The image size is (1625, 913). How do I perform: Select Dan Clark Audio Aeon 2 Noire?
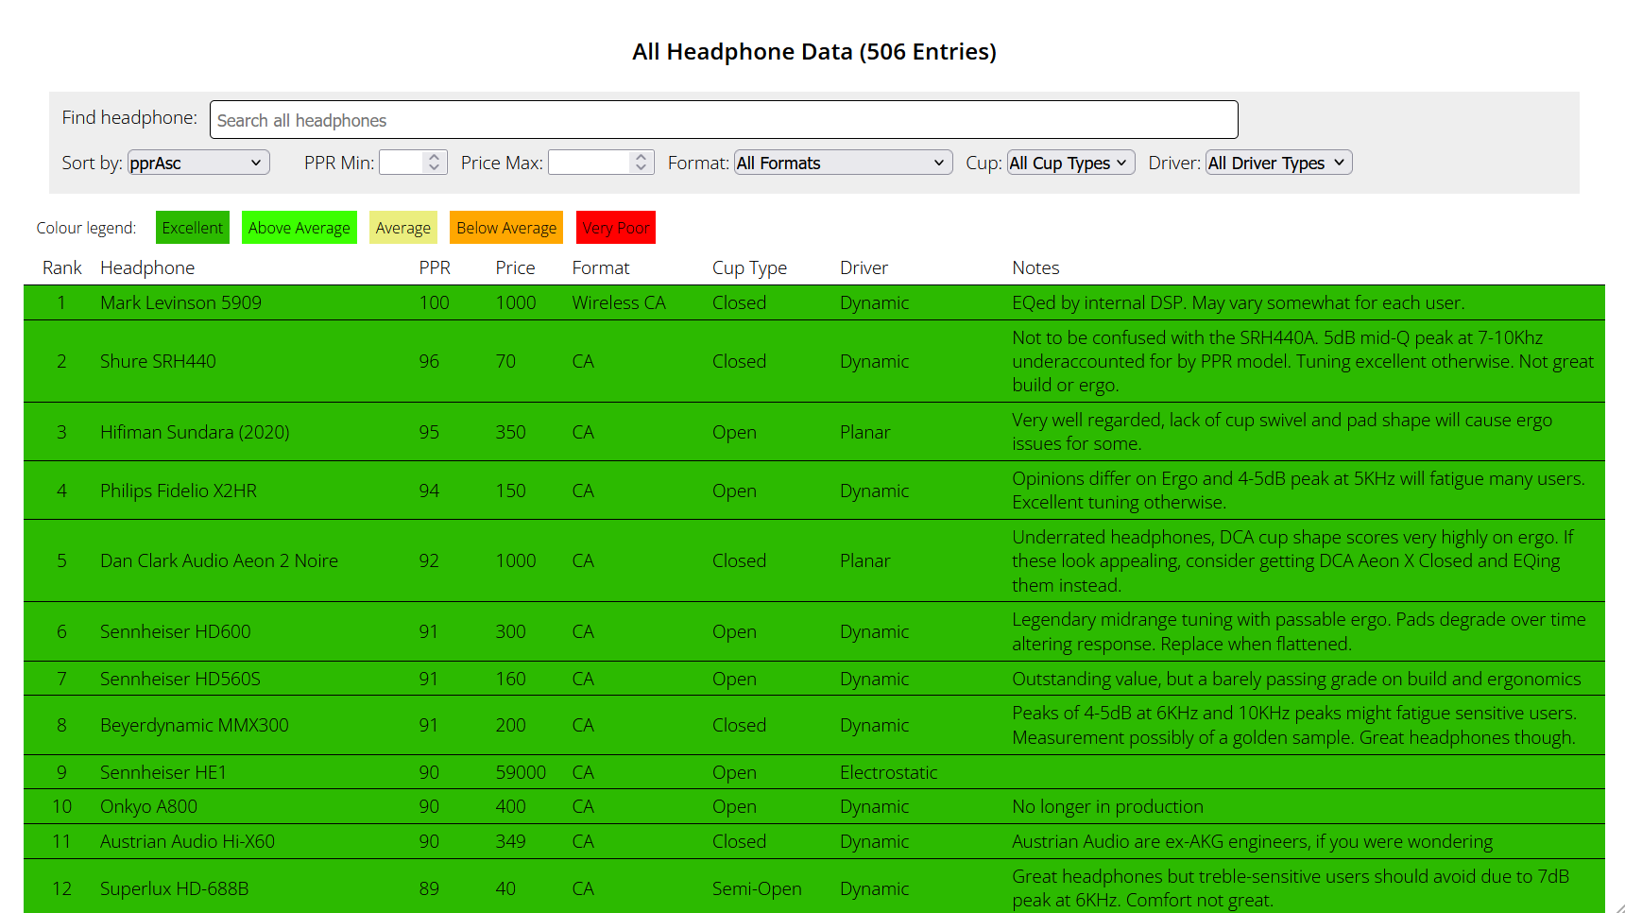(x=219, y=560)
